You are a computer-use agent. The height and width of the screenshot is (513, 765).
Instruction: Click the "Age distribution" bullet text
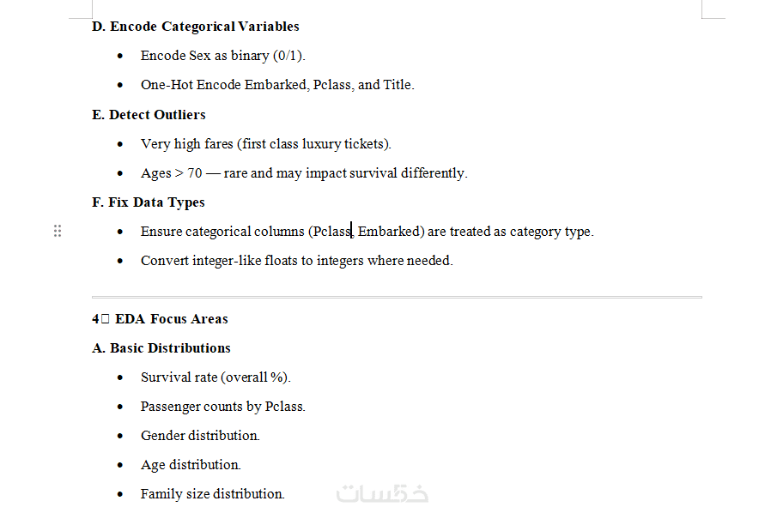point(191,465)
